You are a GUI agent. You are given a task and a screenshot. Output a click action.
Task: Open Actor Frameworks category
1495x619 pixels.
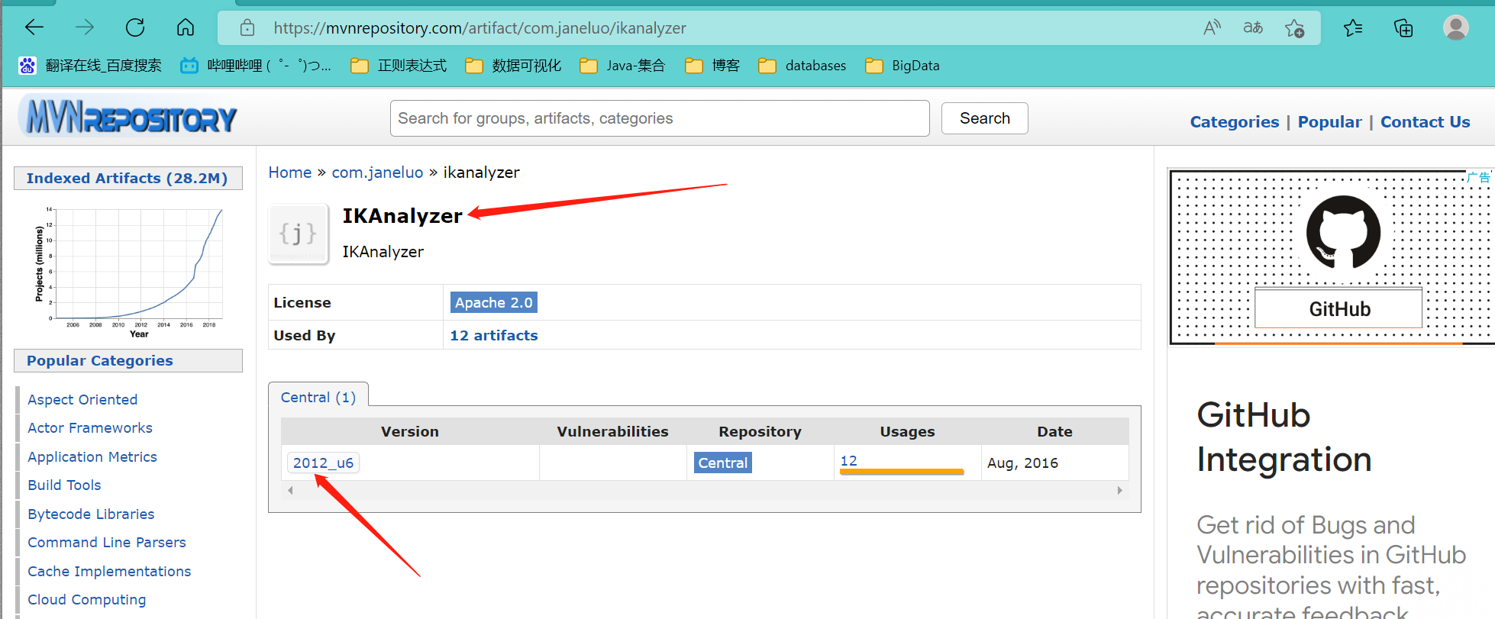coord(90,427)
